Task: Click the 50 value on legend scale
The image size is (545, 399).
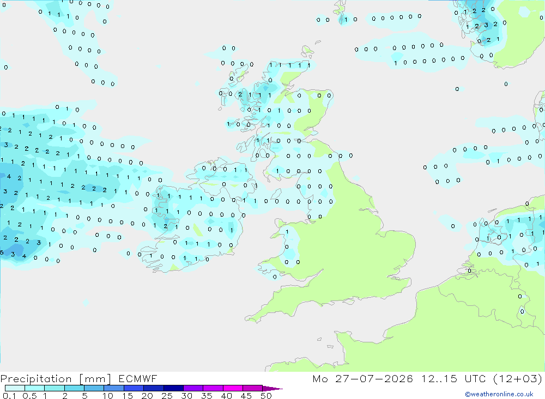Action: 266,396
